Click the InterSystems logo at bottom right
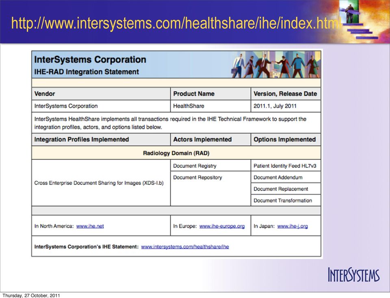Viewport: 390px width, 298px height. click(x=354, y=274)
